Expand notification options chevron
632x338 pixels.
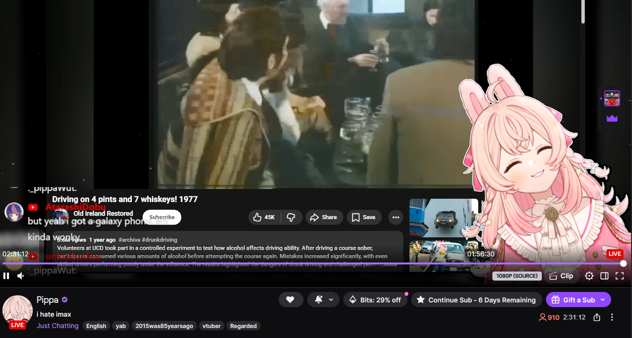(x=331, y=300)
